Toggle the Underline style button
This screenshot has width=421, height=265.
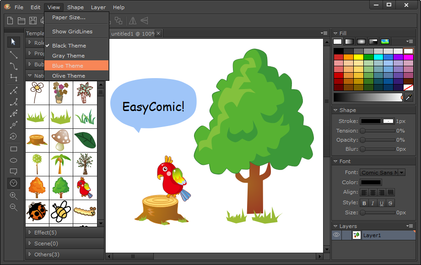pos(382,203)
